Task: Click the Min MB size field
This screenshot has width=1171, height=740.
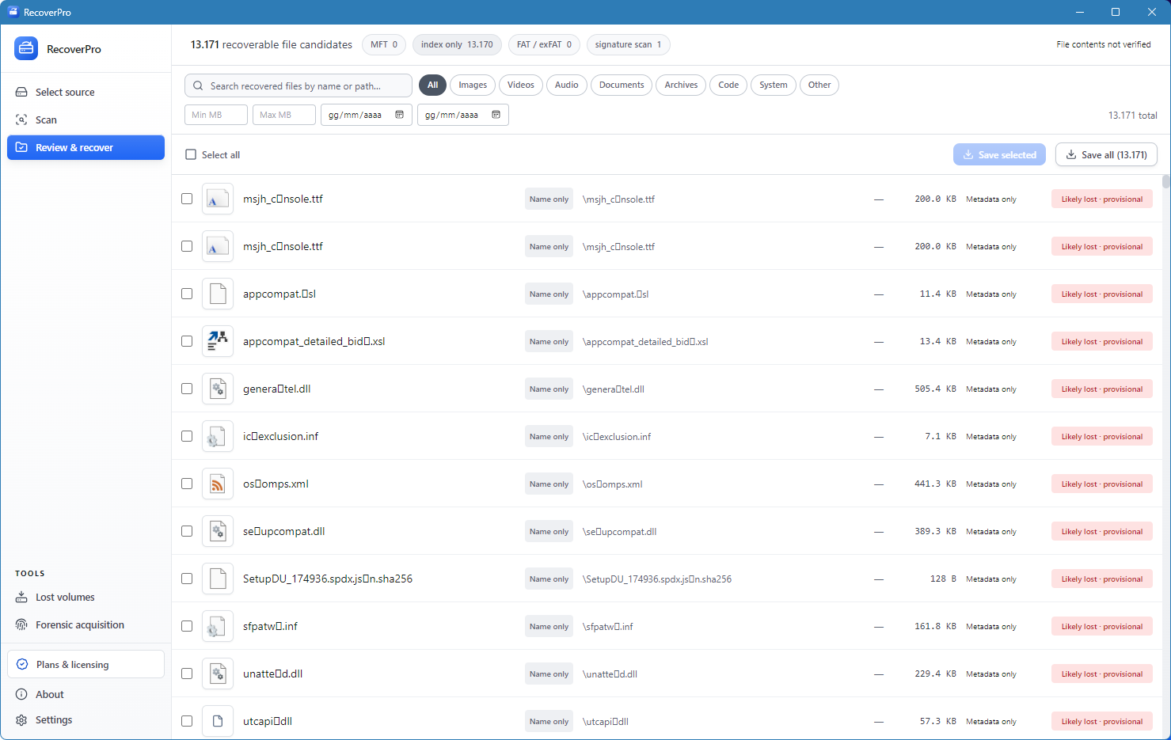Action: tap(216, 115)
